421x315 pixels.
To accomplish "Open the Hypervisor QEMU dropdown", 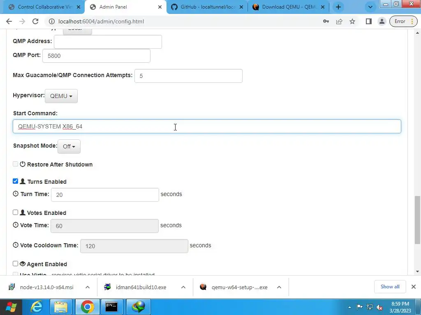I will (61, 96).
